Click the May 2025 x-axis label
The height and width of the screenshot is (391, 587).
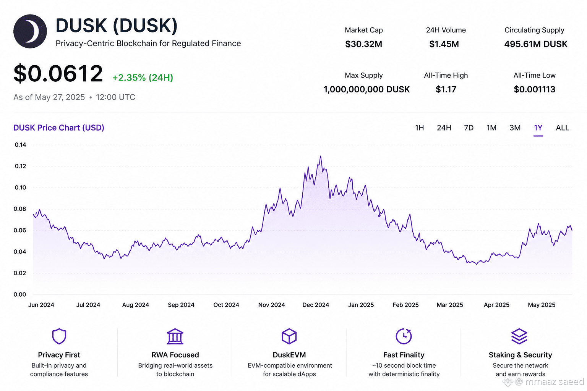click(542, 305)
